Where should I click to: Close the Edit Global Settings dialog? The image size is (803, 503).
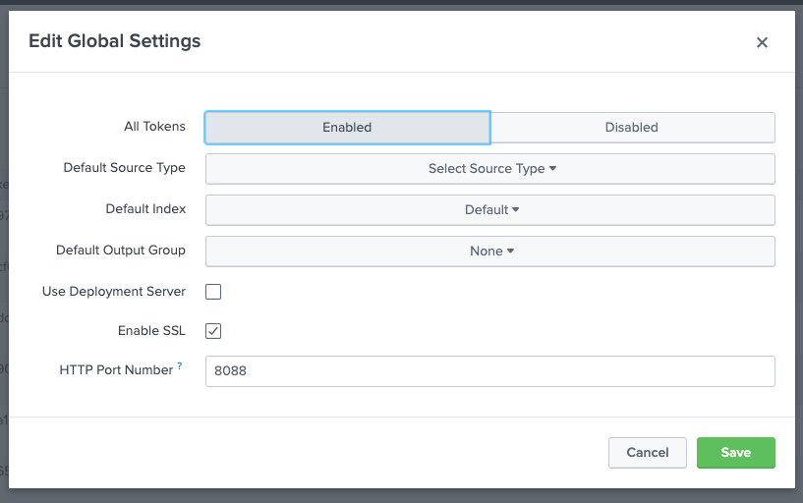[762, 42]
